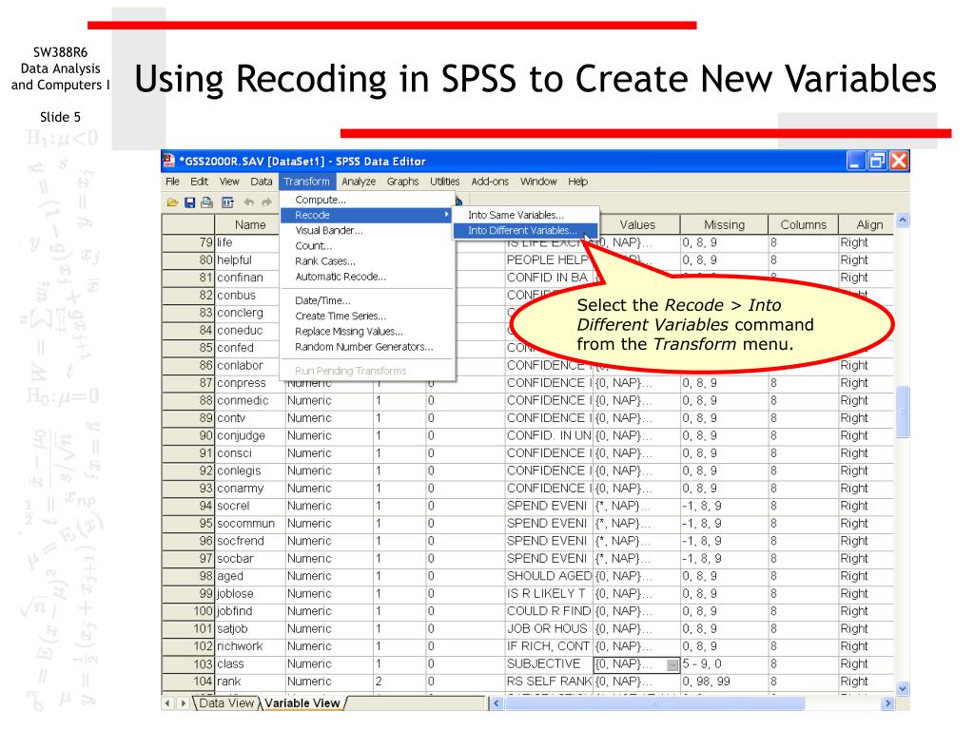Click the Columns column header
The width and height of the screenshot is (974, 730).
click(x=804, y=225)
